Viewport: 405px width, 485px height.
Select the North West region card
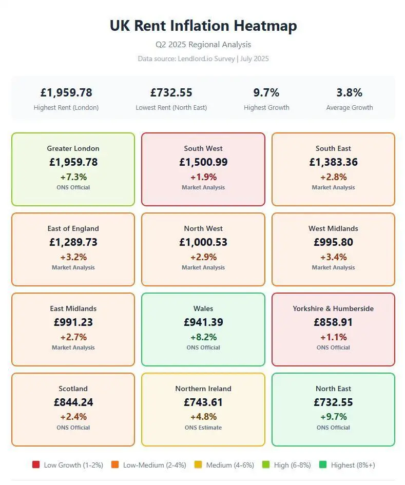pyautogui.click(x=203, y=249)
